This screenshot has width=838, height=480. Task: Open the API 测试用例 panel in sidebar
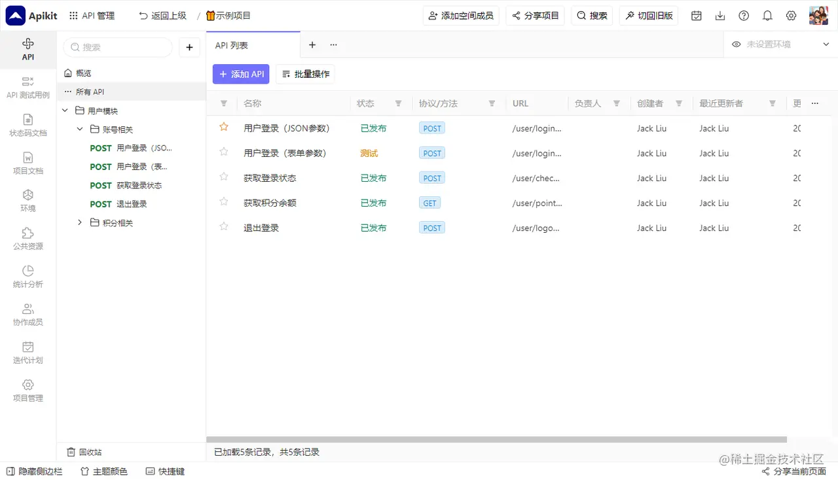click(27, 87)
